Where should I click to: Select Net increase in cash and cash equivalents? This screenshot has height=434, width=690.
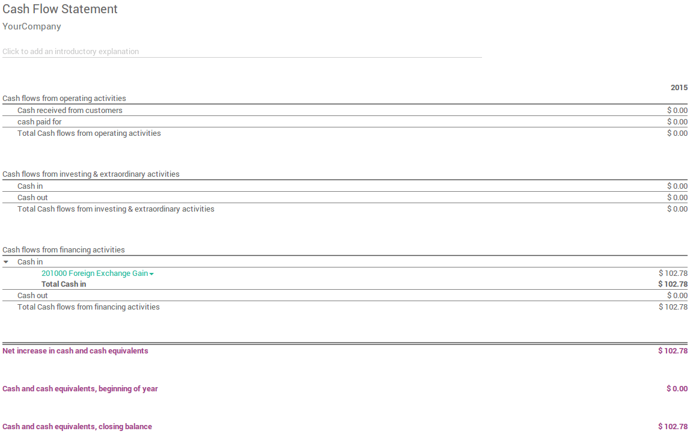coord(75,350)
